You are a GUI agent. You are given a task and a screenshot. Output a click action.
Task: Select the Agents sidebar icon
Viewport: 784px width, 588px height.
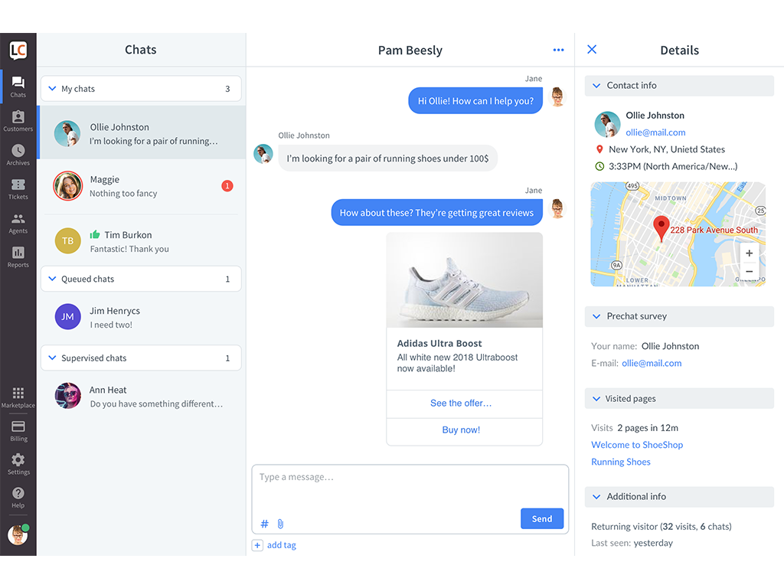point(18,222)
